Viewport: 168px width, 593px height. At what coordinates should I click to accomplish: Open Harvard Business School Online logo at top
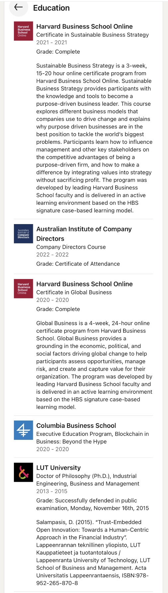23,31
